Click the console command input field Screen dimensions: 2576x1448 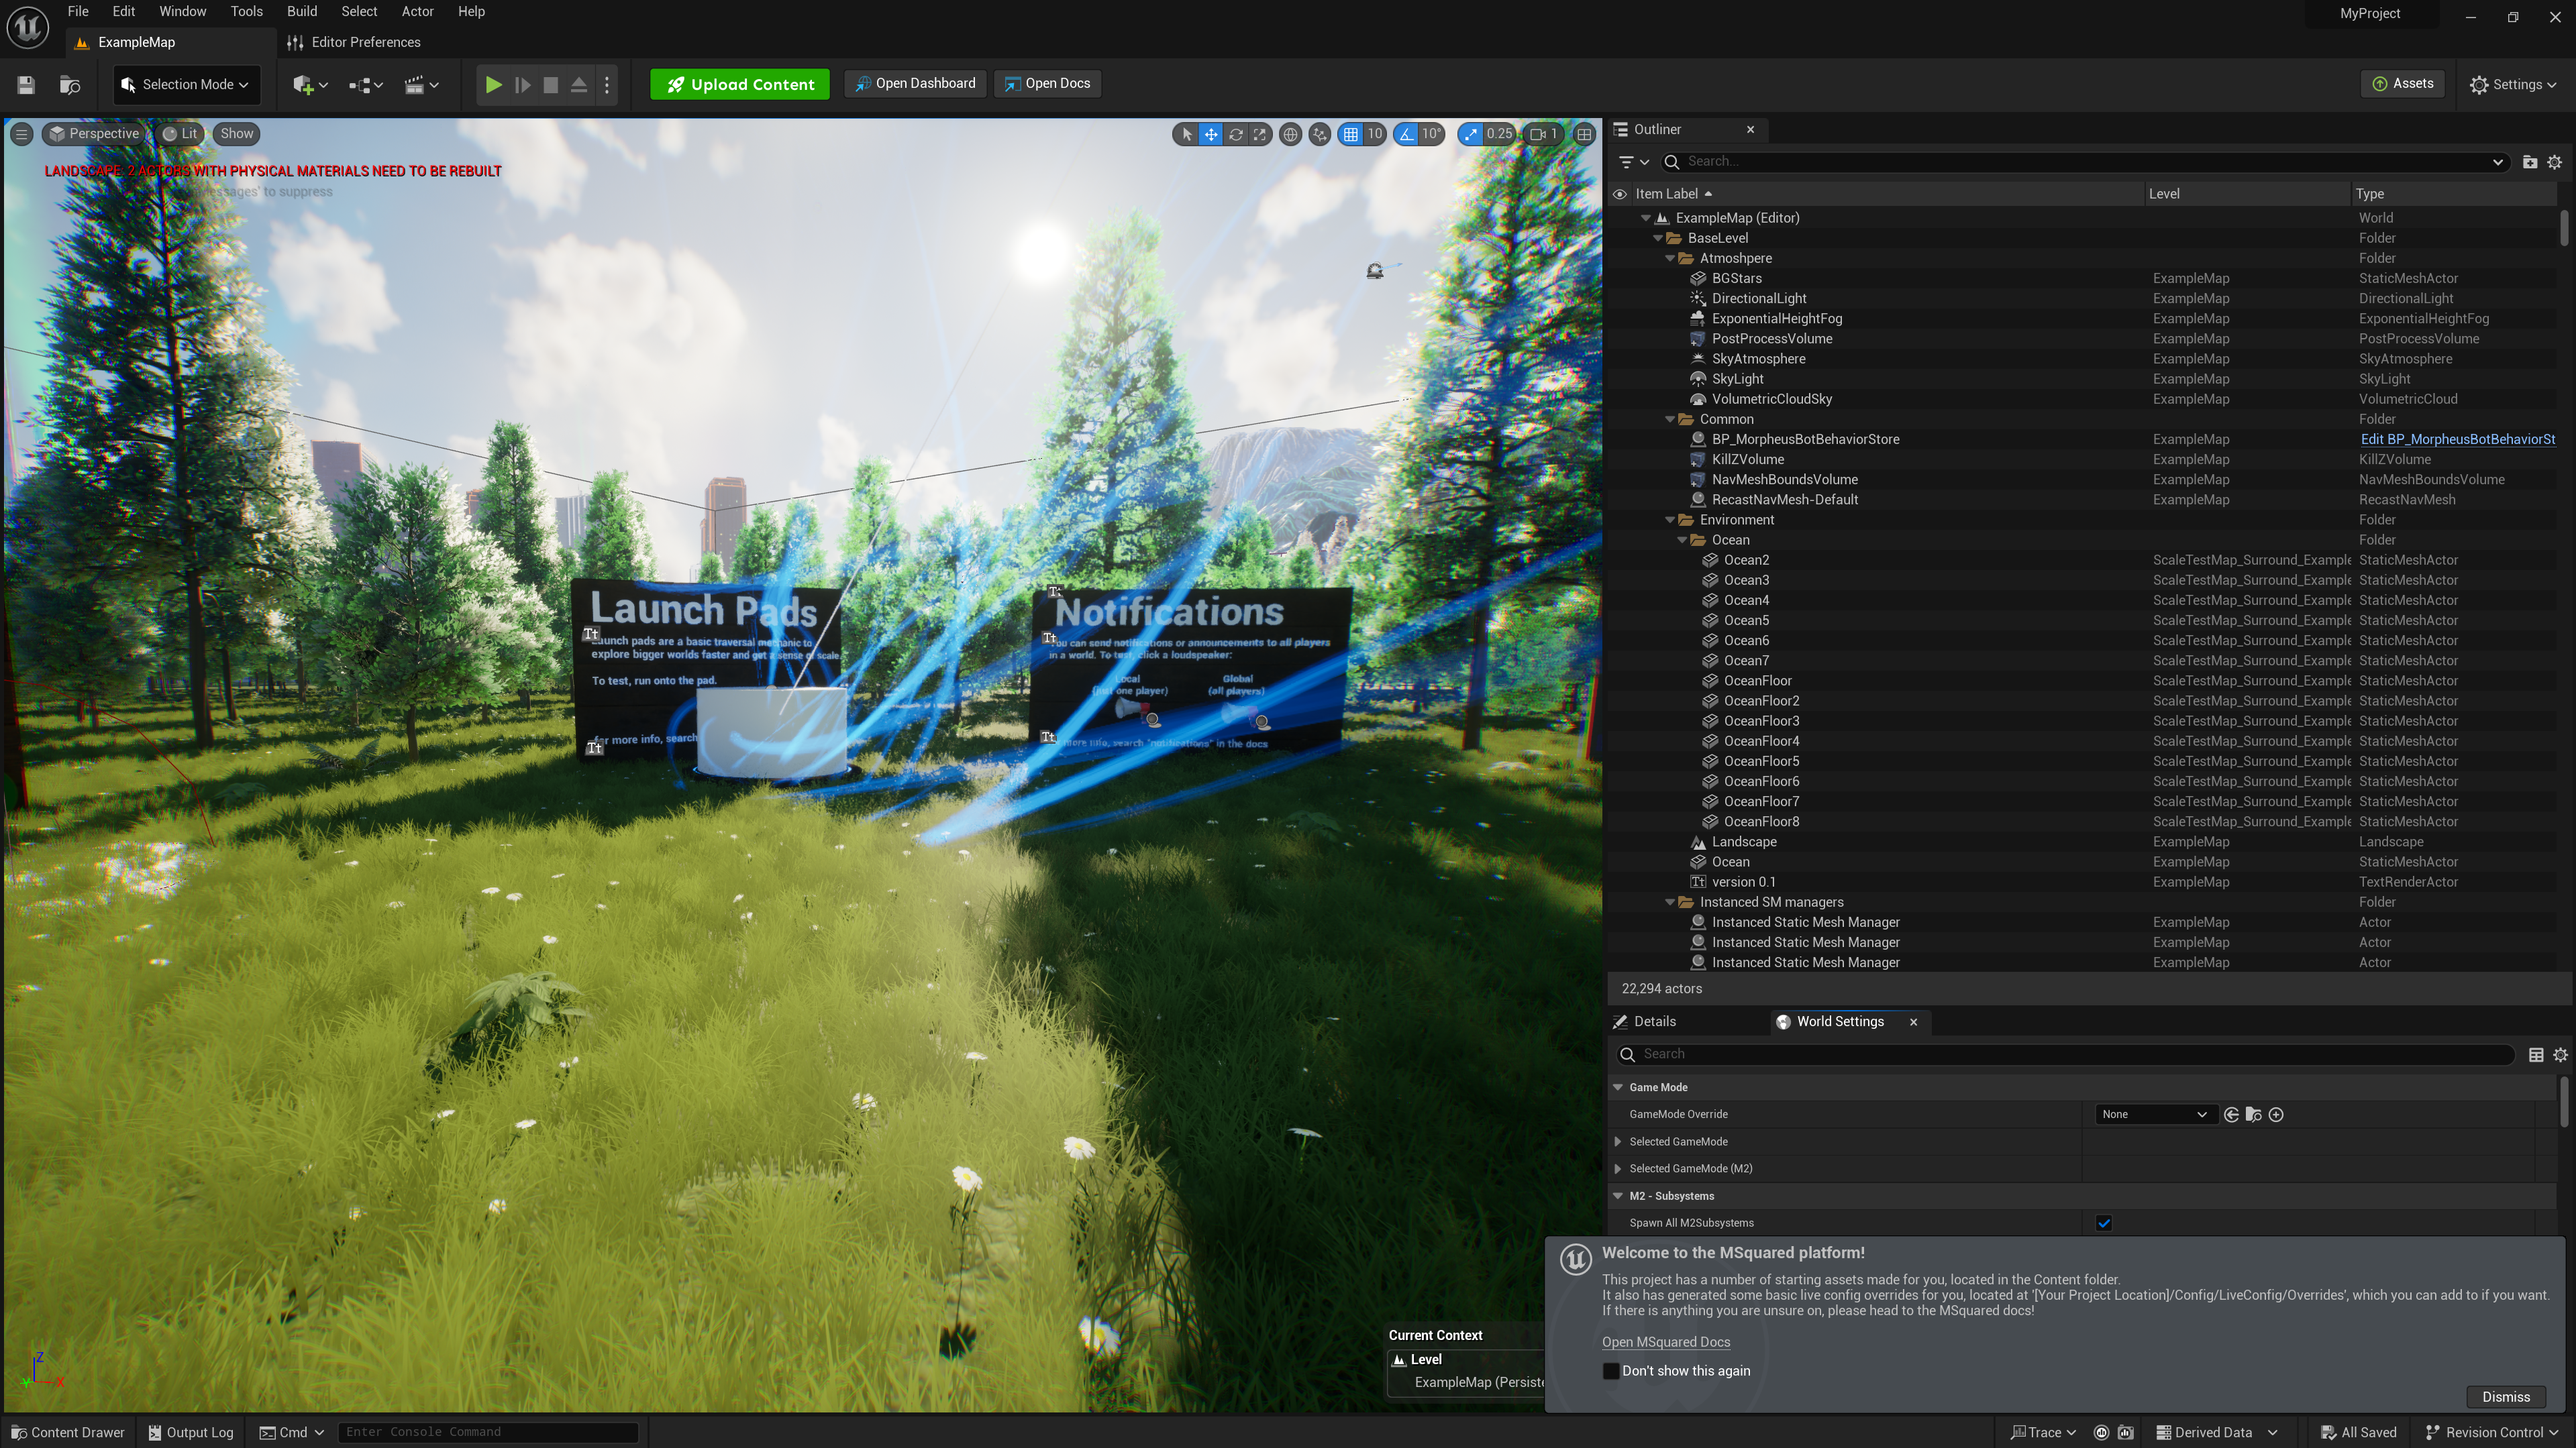tap(487, 1432)
